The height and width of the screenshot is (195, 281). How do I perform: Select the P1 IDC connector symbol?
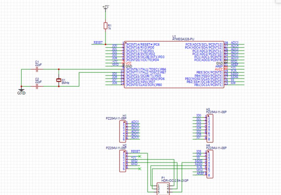point(163,189)
